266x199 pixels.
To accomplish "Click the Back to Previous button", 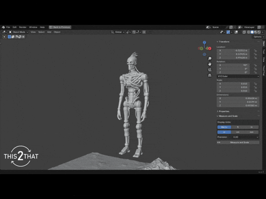I will coord(60,27).
